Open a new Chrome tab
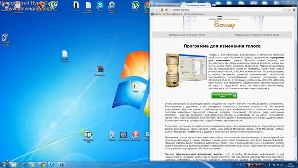The width and height of the screenshot is (298, 168). point(214,5)
